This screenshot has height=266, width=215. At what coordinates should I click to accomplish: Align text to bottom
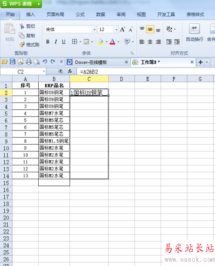tap(158, 30)
